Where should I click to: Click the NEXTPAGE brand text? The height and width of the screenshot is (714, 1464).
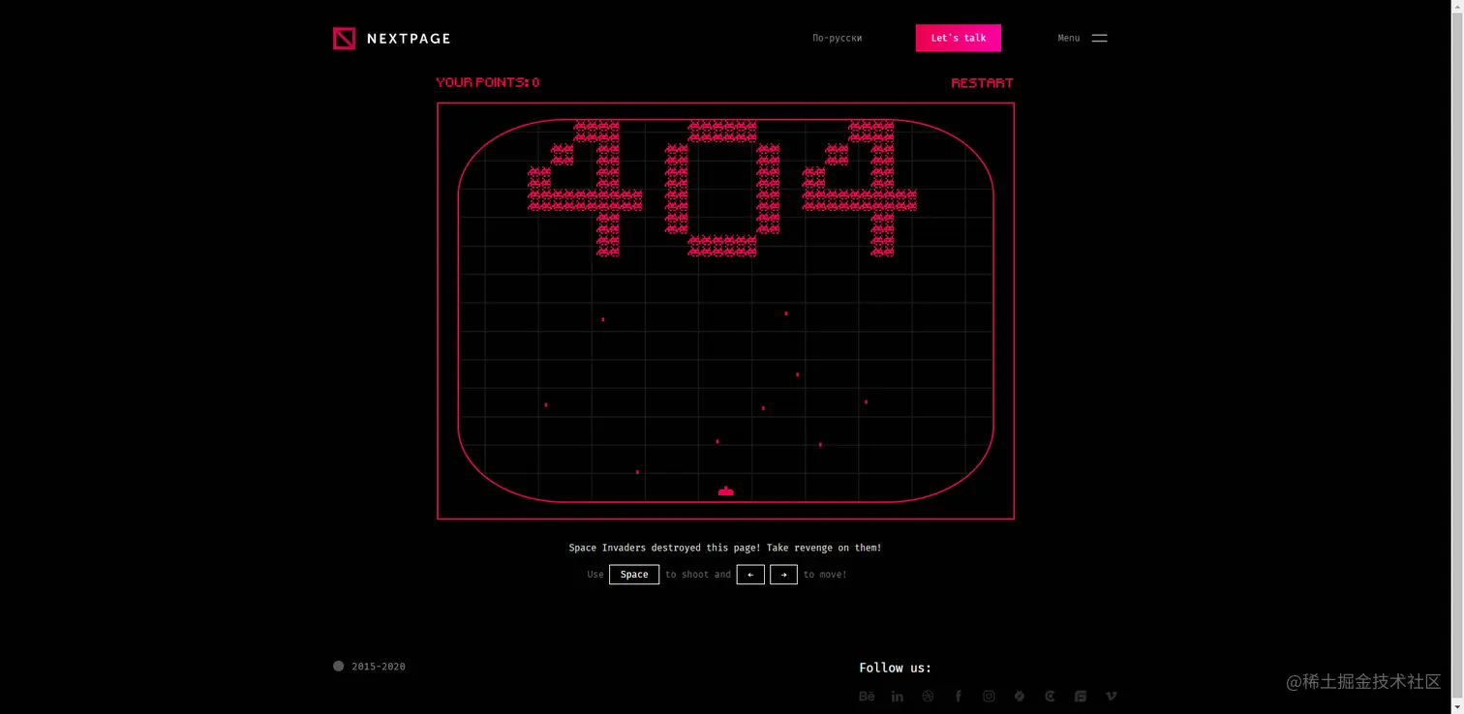click(409, 39)
